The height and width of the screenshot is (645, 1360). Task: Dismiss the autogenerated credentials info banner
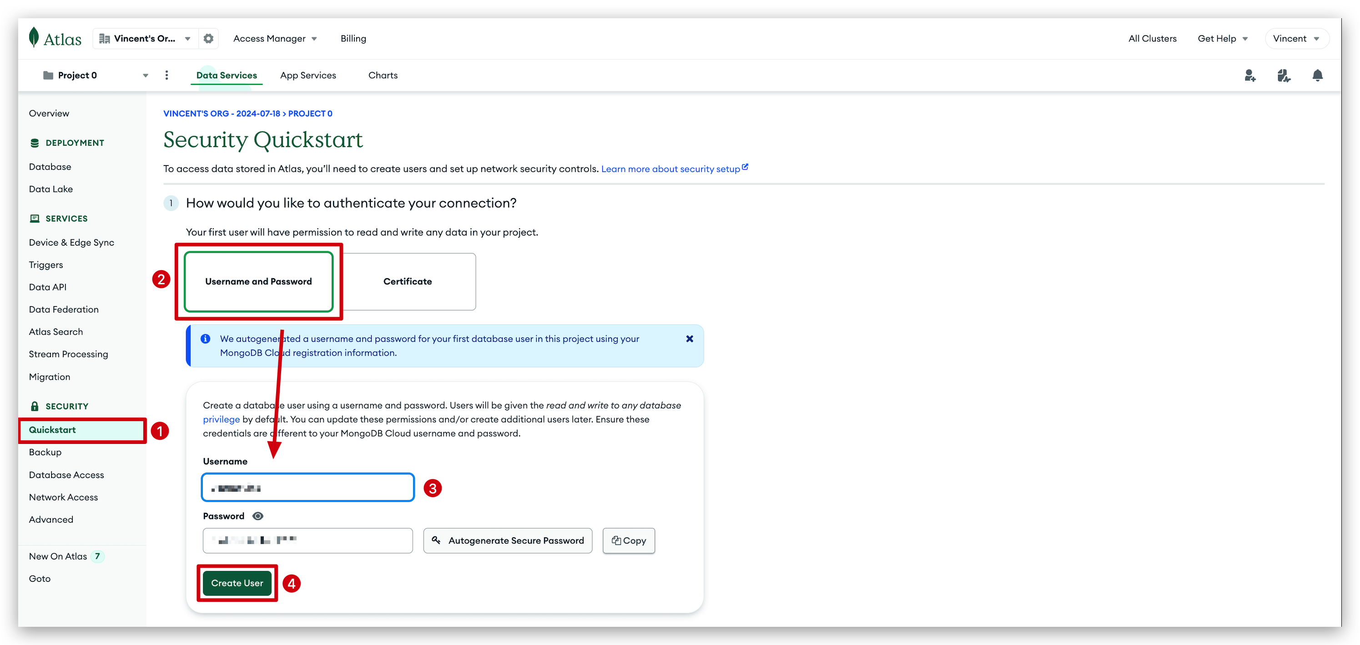tap(690, 339)
